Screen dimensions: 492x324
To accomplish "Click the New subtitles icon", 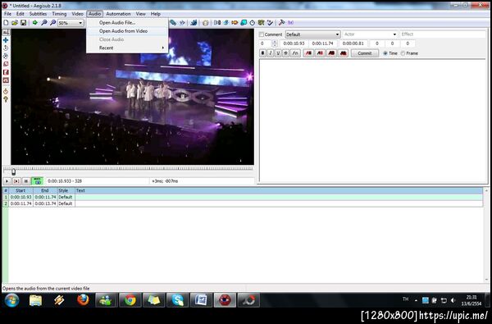I will point(6,23).
